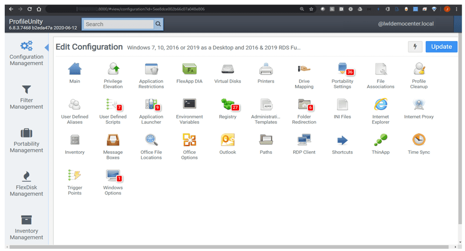This screenshot has width=465, height=251.
Task: Open the Drive Mapping module
Action: (304, 70)
